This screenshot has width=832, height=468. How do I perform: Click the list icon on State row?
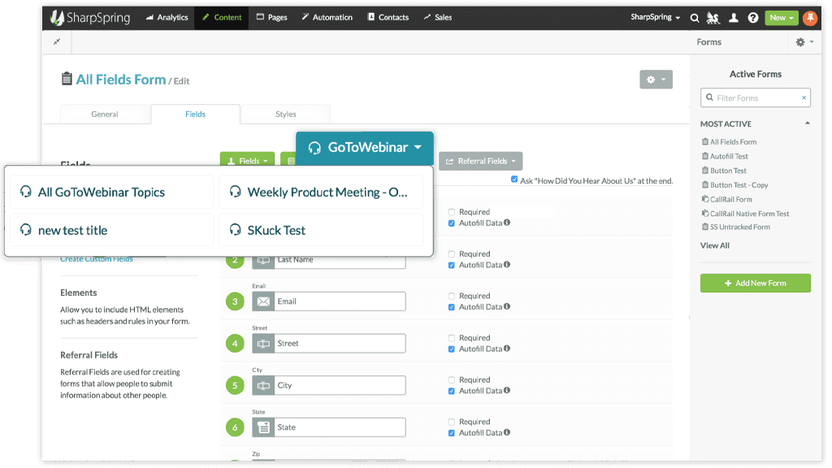(x=263, y=427)
